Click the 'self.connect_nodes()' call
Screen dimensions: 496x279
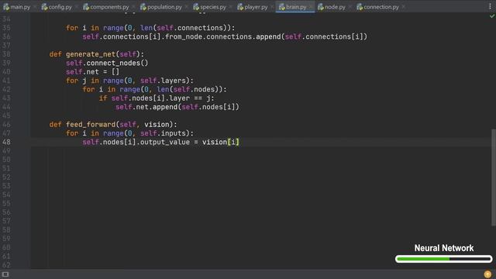[x=107, y=64]
